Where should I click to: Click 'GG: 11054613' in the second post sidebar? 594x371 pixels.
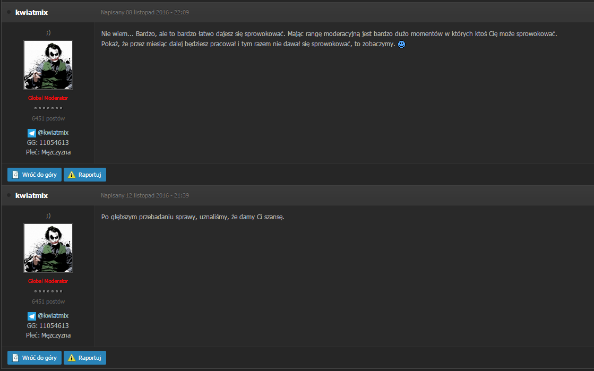(x=48, y=326)
